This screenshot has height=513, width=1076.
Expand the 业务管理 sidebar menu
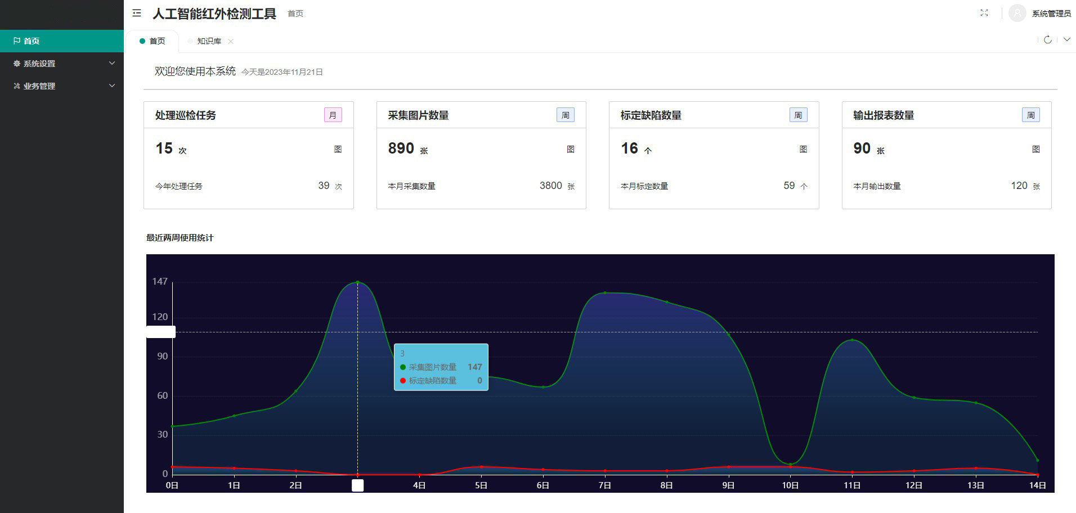(x=62, y=86)
